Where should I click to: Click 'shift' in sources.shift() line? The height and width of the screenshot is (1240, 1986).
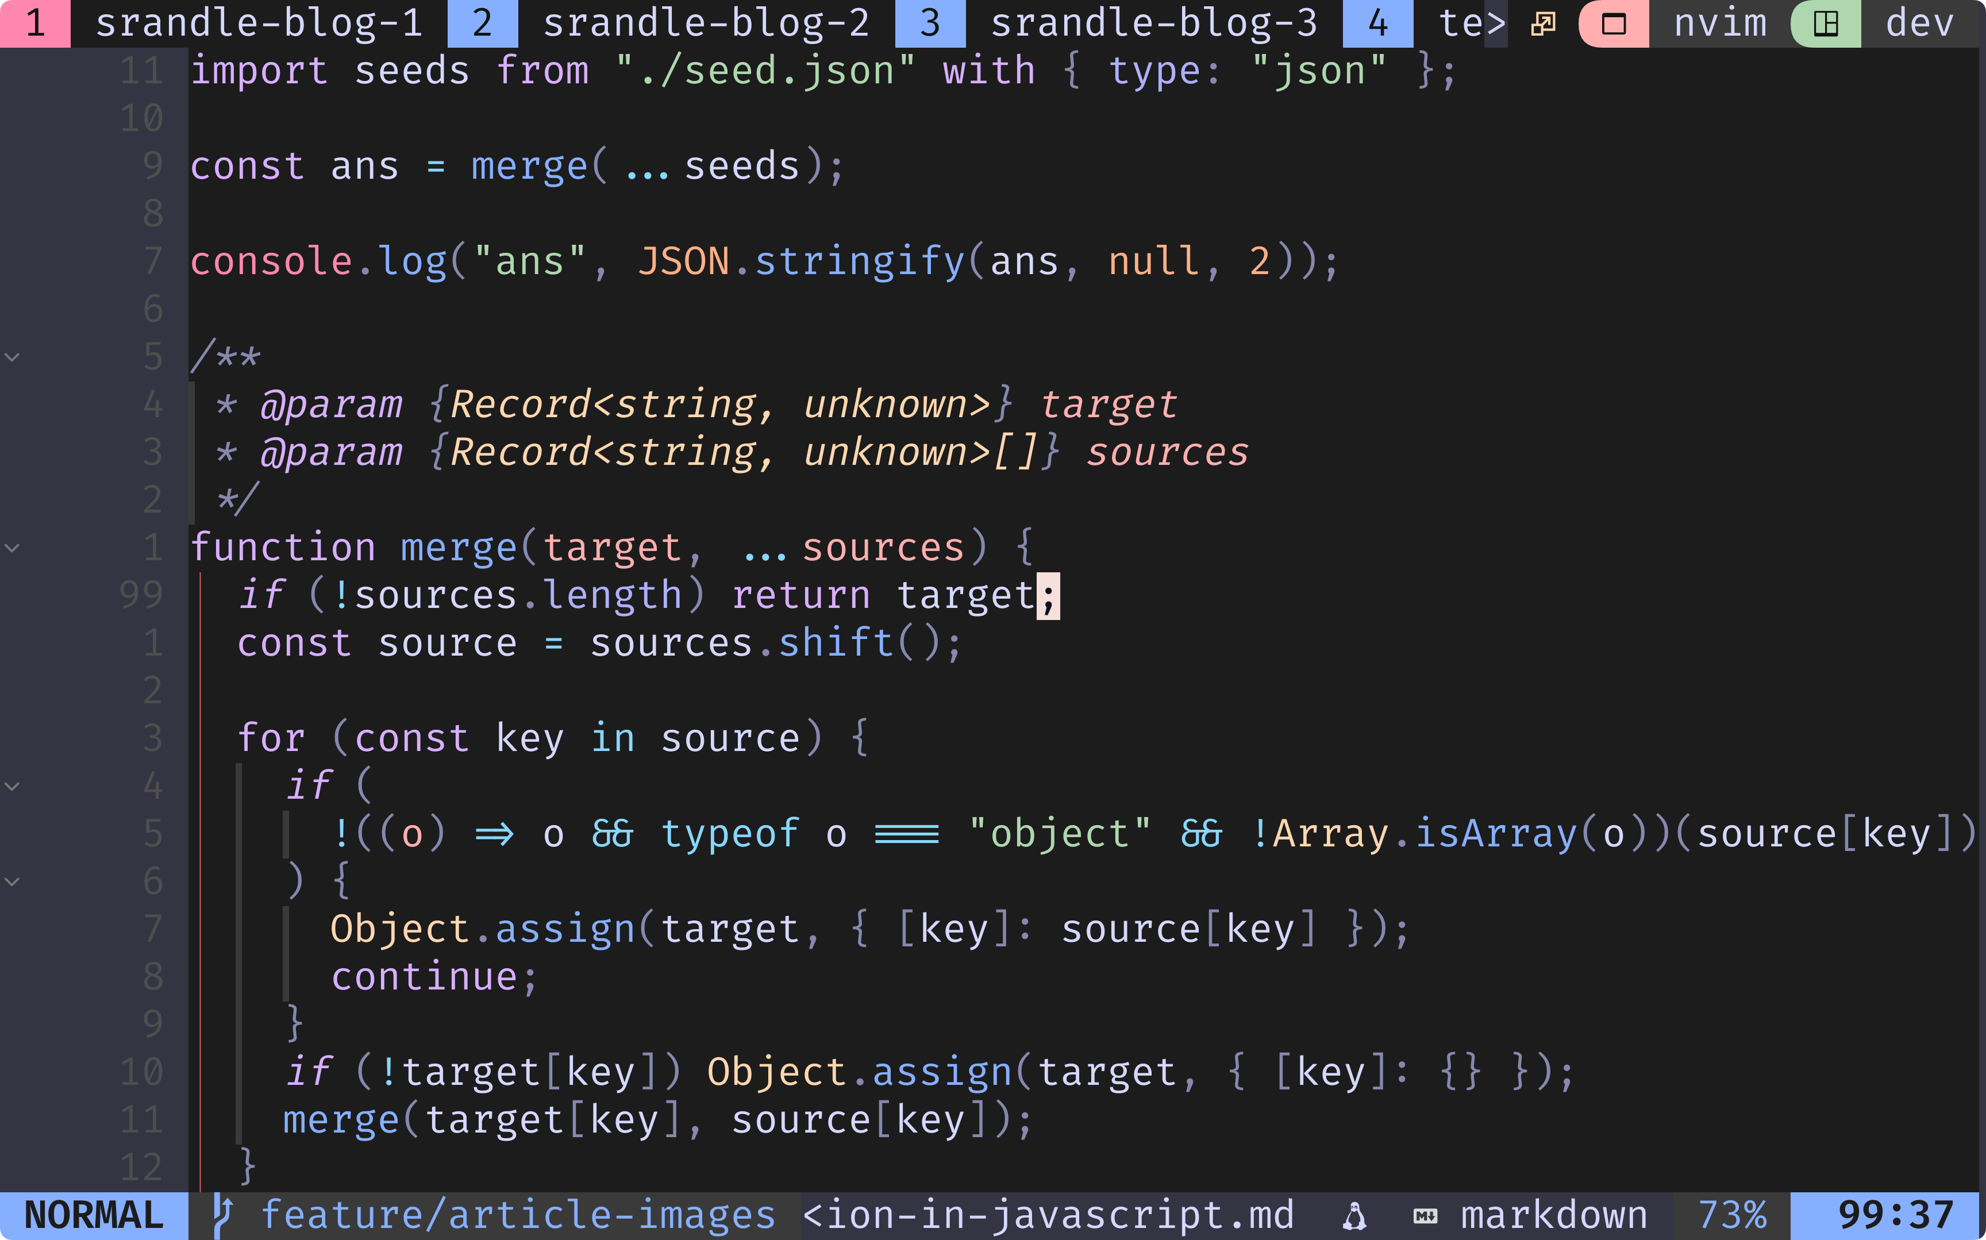click(836, 643)
